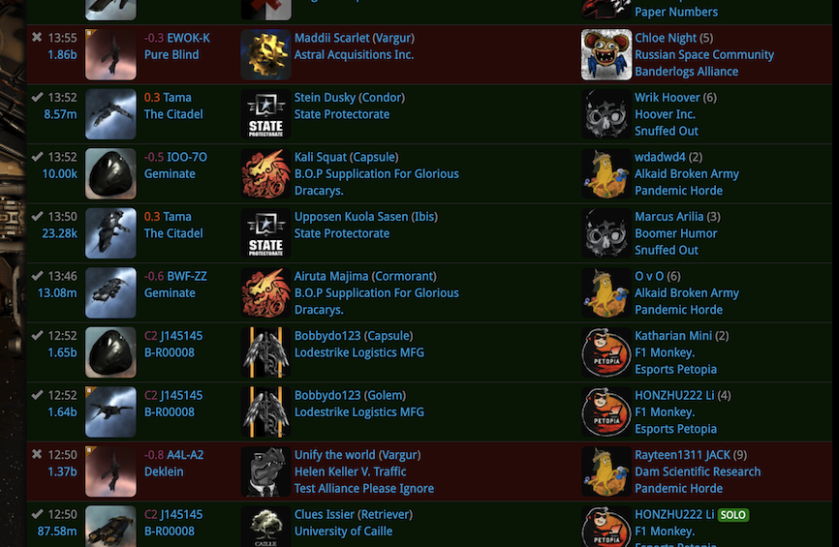Open Rayteen1311 JACK attacker link
839x547 pixels.
(682, 455)
